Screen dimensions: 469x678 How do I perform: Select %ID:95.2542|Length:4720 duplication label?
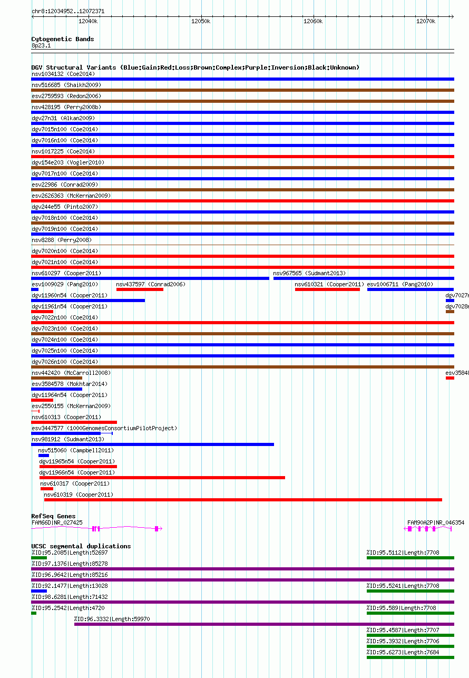click(x=68, y=608)
